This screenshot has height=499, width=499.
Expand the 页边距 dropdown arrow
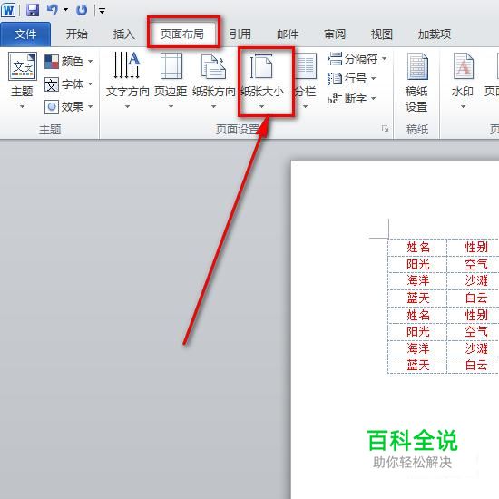[x=171, y=106]
